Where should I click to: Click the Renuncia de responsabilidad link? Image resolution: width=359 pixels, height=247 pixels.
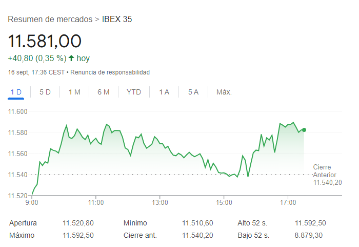tap(110, 72)
